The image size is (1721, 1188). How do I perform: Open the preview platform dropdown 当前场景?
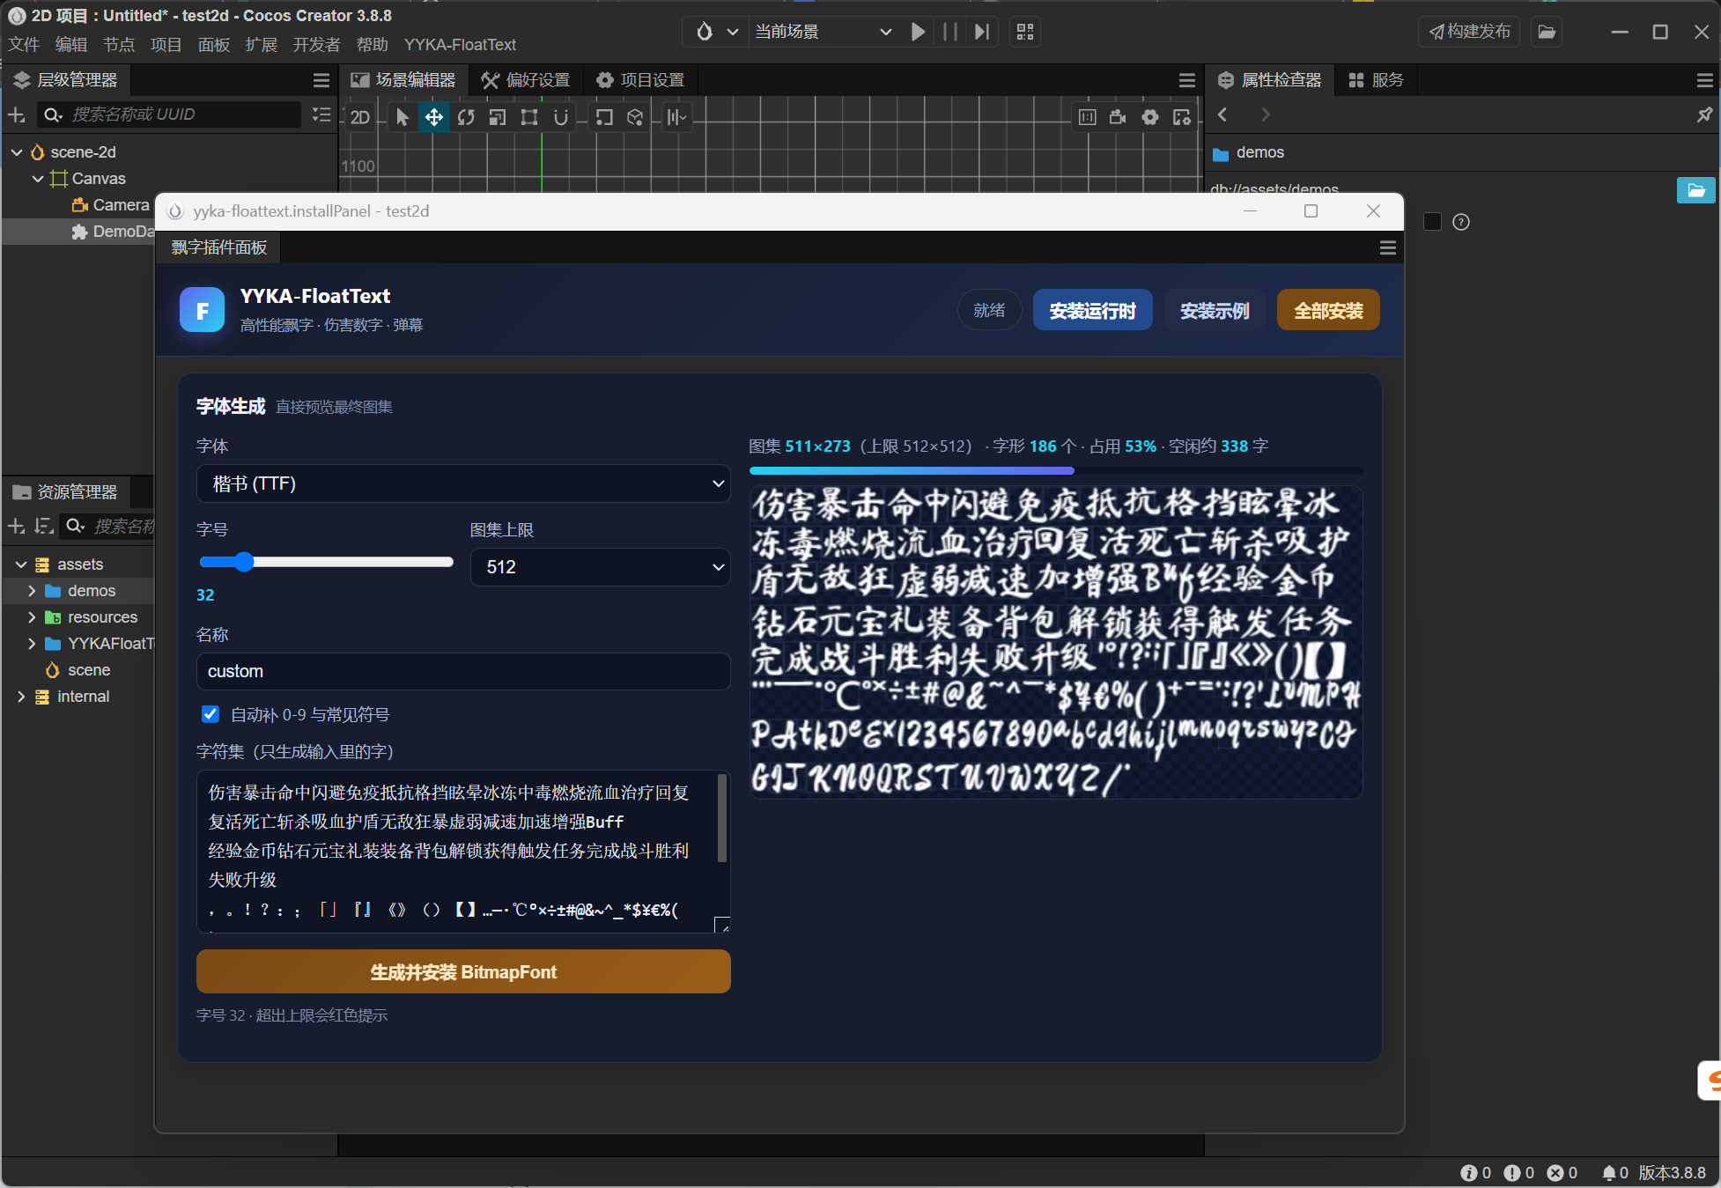coord(823,32)
